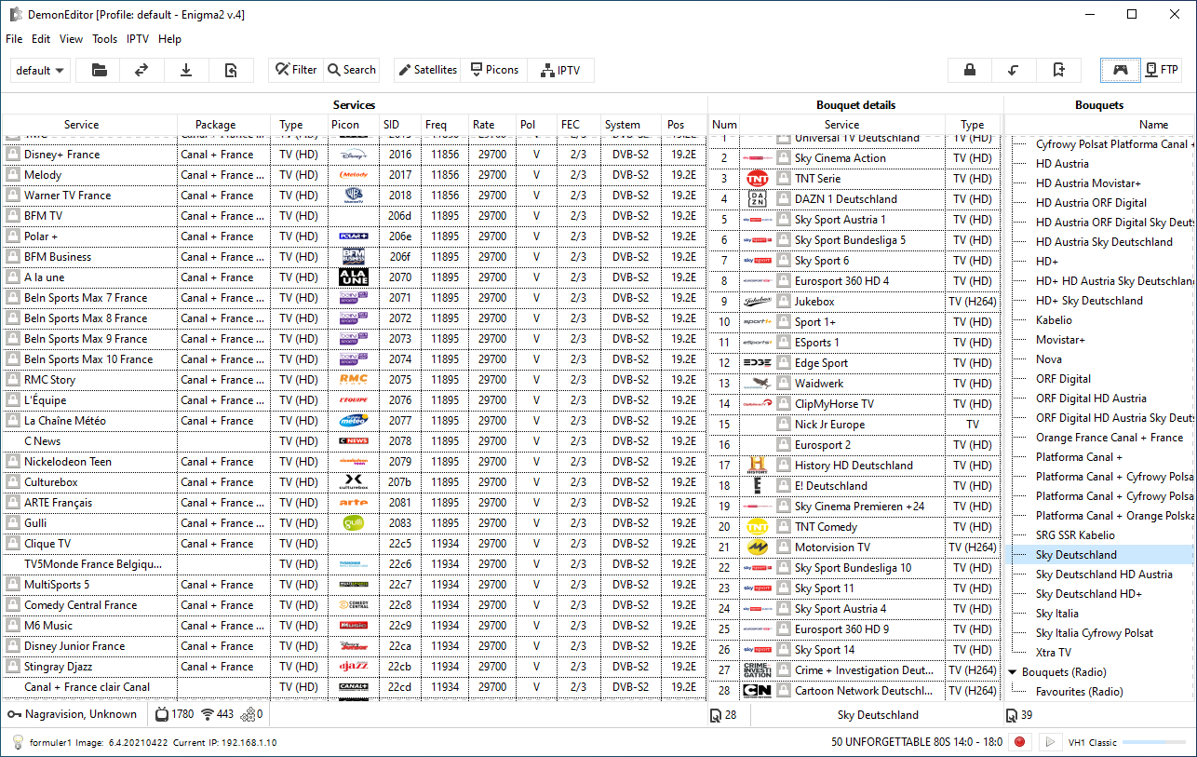Click the play button in status bar
Screen dimensions: 1197x757
[x=1050, y=742]
